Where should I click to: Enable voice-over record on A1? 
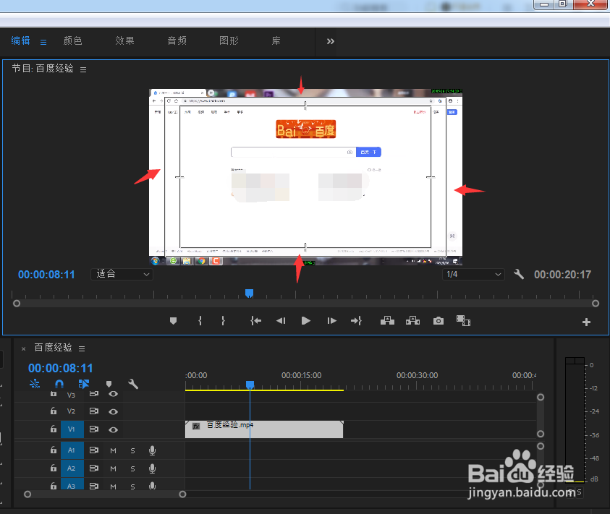[152, 450]
